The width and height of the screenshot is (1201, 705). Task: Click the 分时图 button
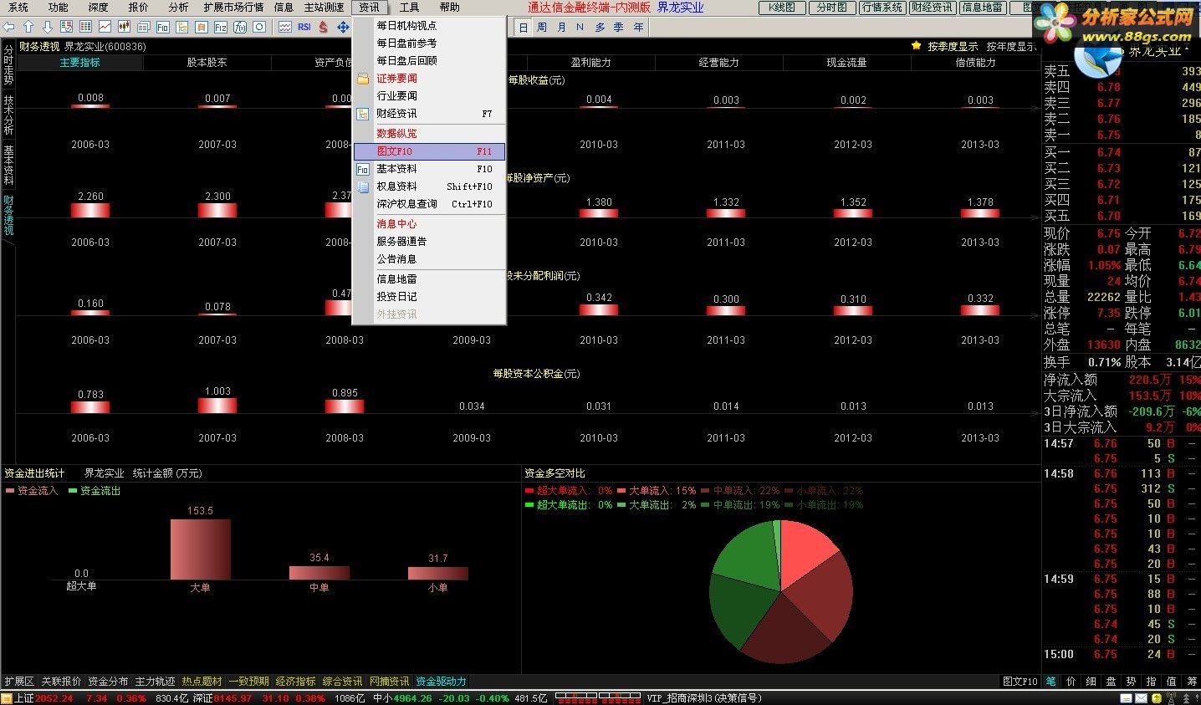831,8
